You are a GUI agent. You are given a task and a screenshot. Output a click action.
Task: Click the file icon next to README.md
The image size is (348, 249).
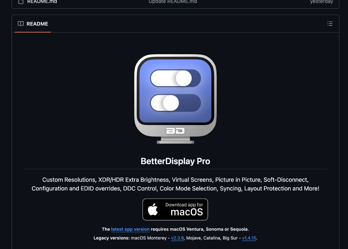coord(21,2)
